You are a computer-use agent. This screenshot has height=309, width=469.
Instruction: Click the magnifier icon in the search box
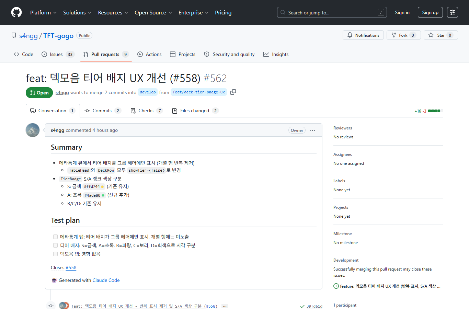[x=283, y=12]
